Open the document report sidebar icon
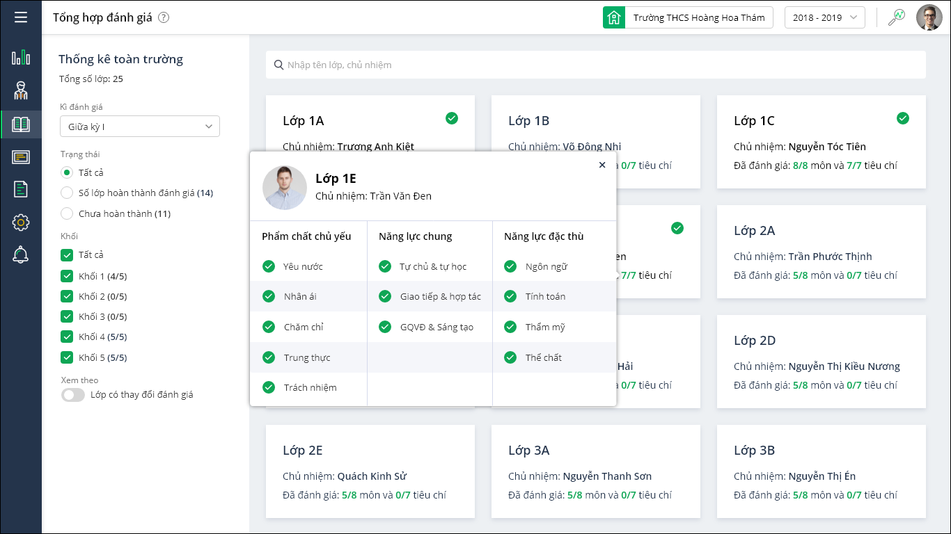951x534 pixels. coord(21,188)
